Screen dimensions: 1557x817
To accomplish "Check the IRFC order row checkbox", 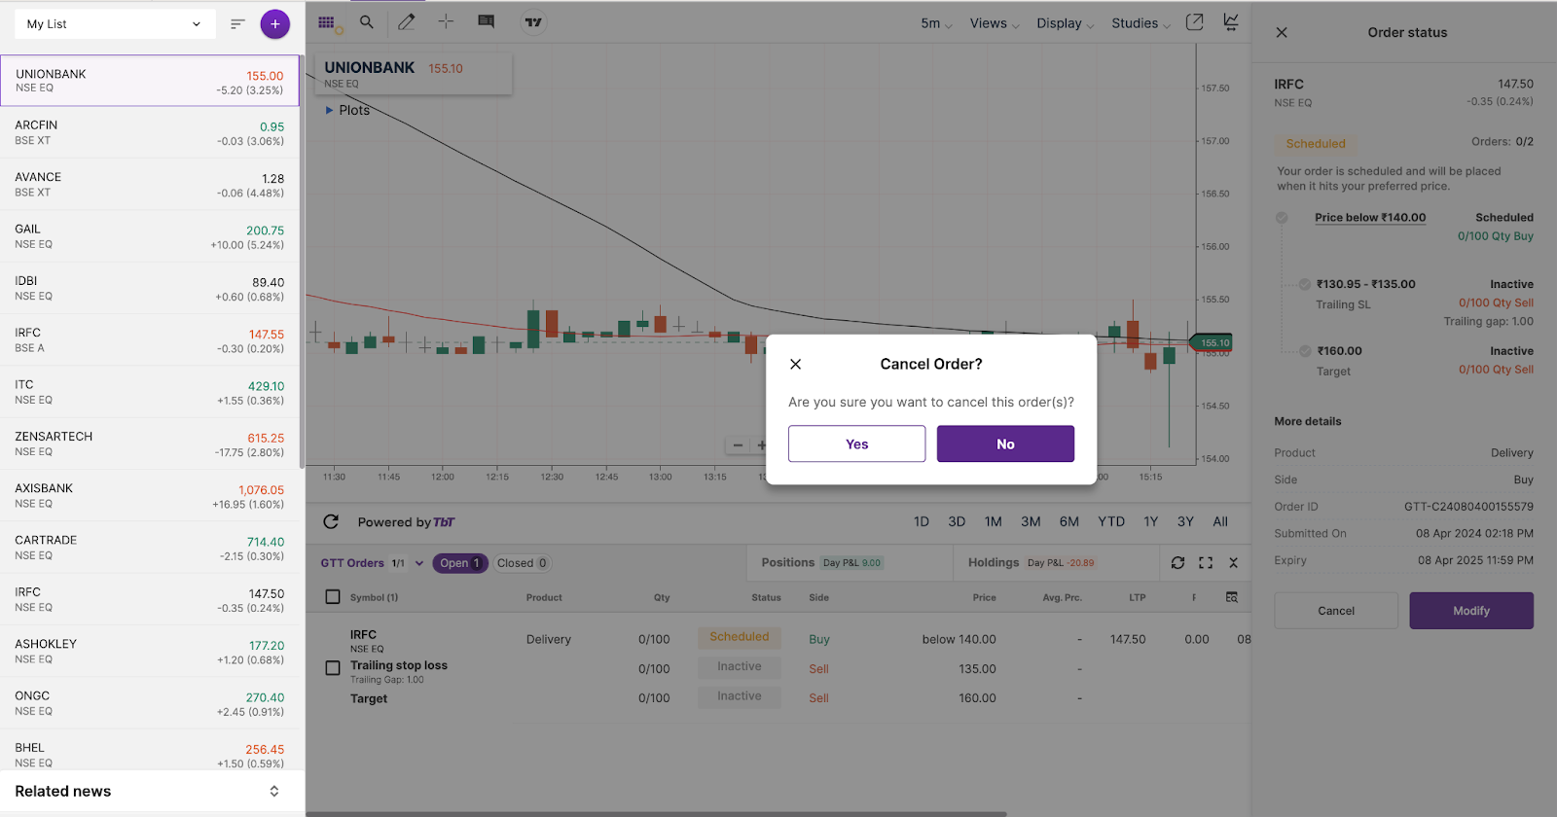I will [333, 668].
